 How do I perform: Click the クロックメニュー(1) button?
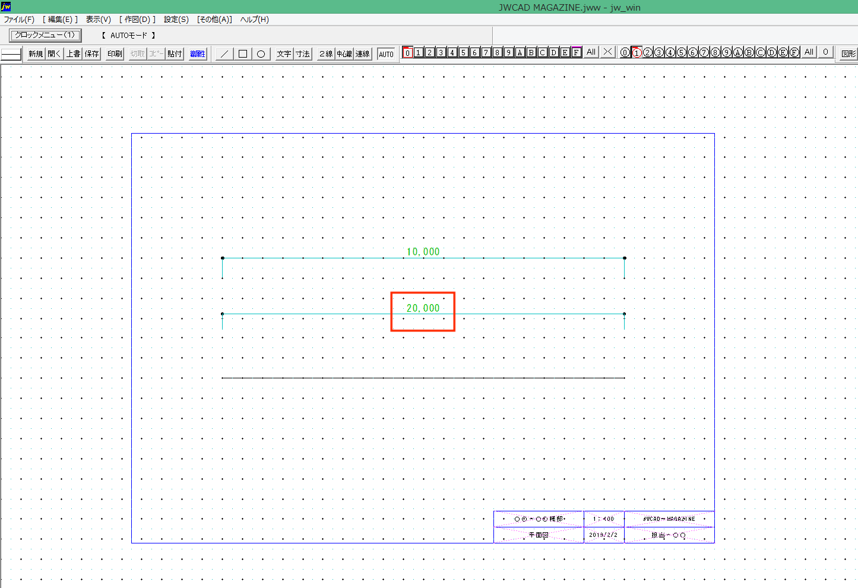[45, 35]
